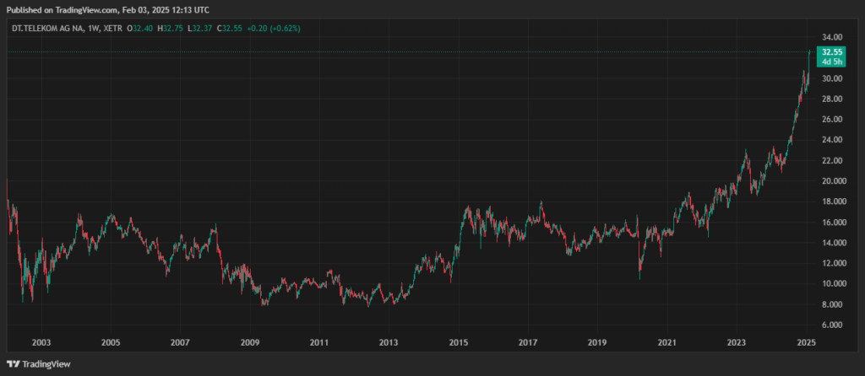Screen dimensions: 865x376
Task: Click the 34.00 price axis label
Action: (832, 37)
